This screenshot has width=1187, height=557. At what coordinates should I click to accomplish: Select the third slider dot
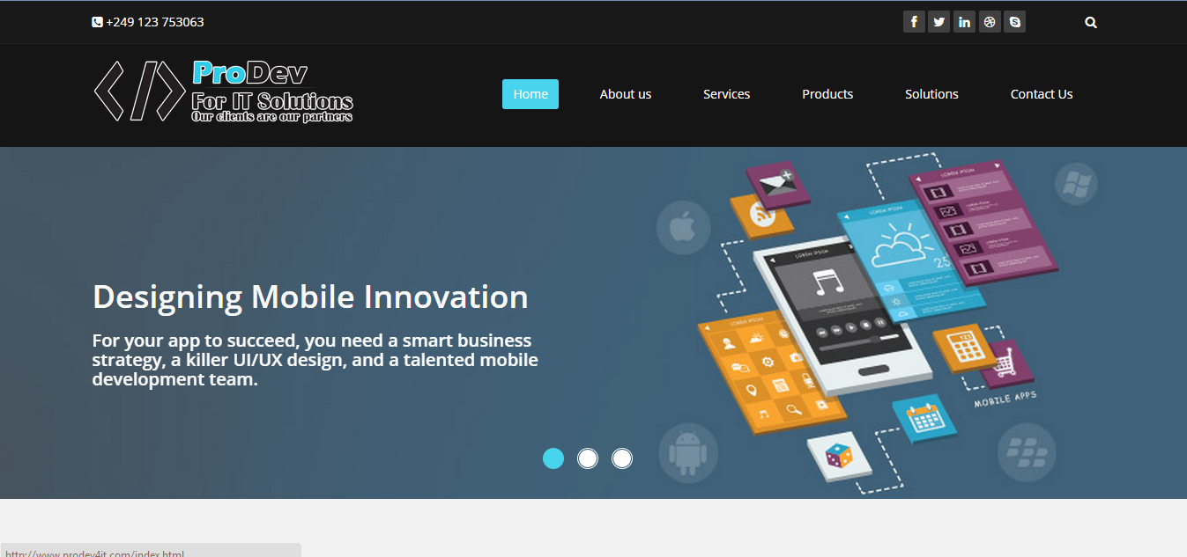622,458
